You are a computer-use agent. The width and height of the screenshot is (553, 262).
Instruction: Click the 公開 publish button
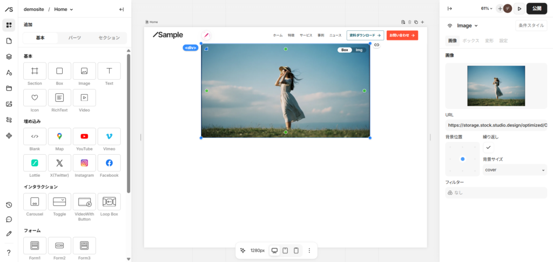[x=537, y=9]
